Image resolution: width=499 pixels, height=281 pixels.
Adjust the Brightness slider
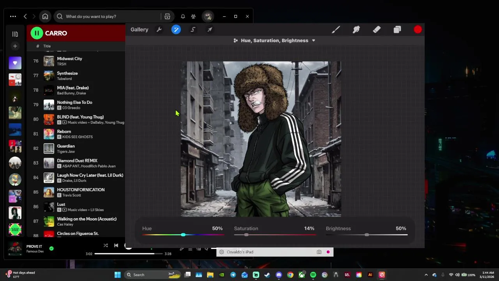point(367,235)
